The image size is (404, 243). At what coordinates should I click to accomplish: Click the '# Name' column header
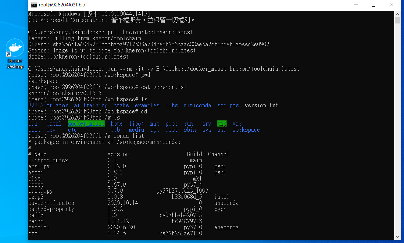point(38,154)
